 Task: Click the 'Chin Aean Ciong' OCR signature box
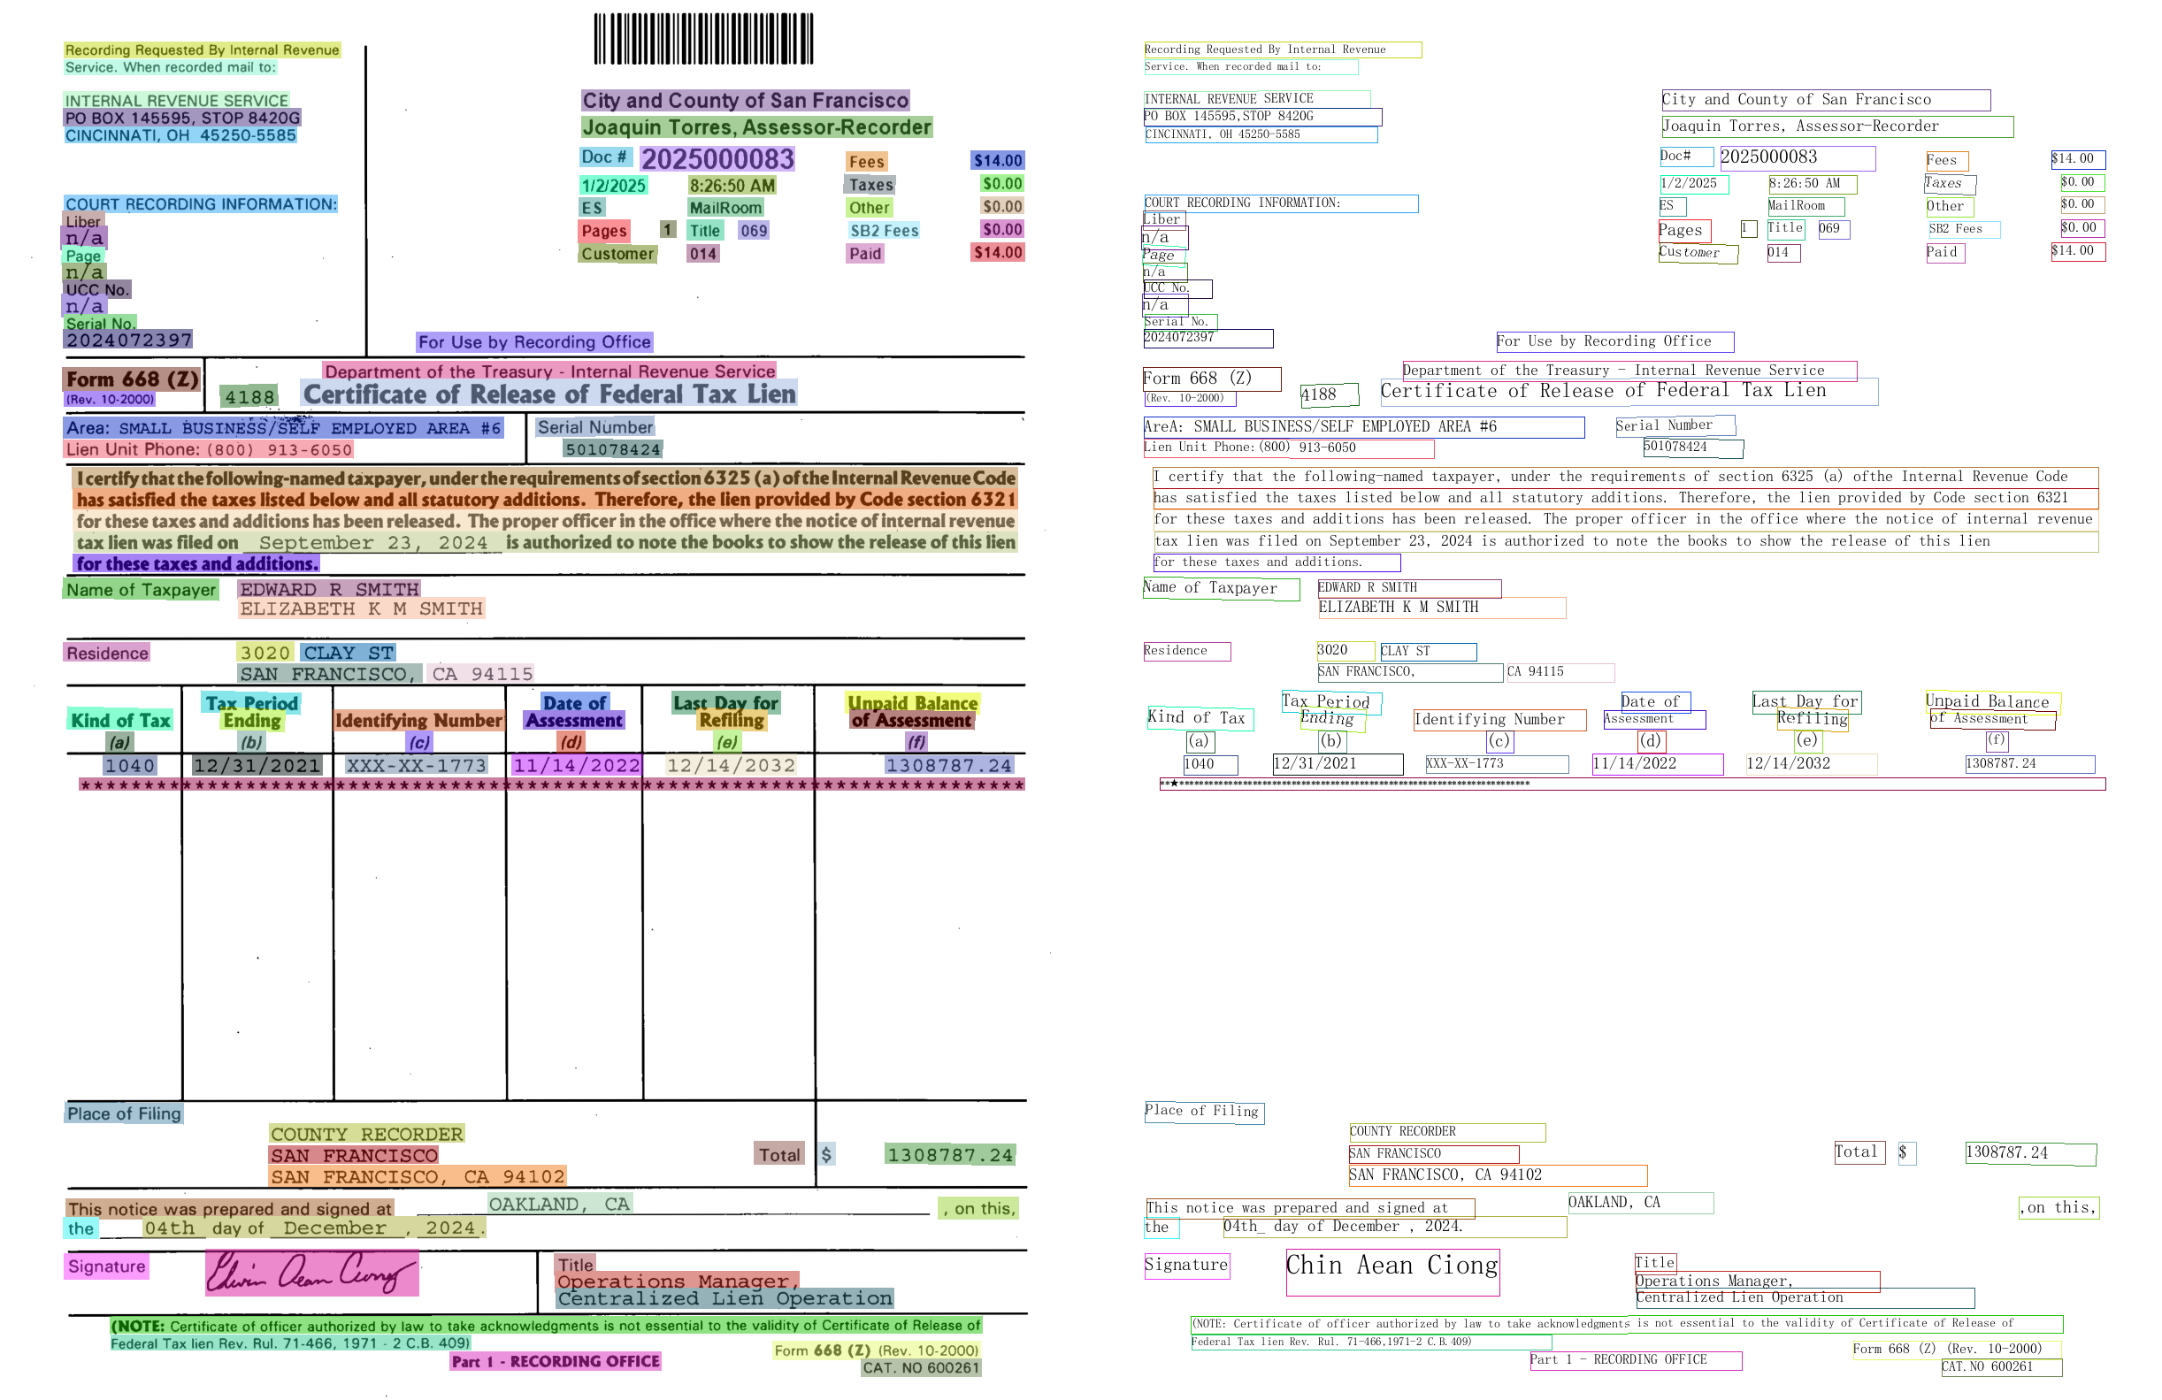1391,1271
